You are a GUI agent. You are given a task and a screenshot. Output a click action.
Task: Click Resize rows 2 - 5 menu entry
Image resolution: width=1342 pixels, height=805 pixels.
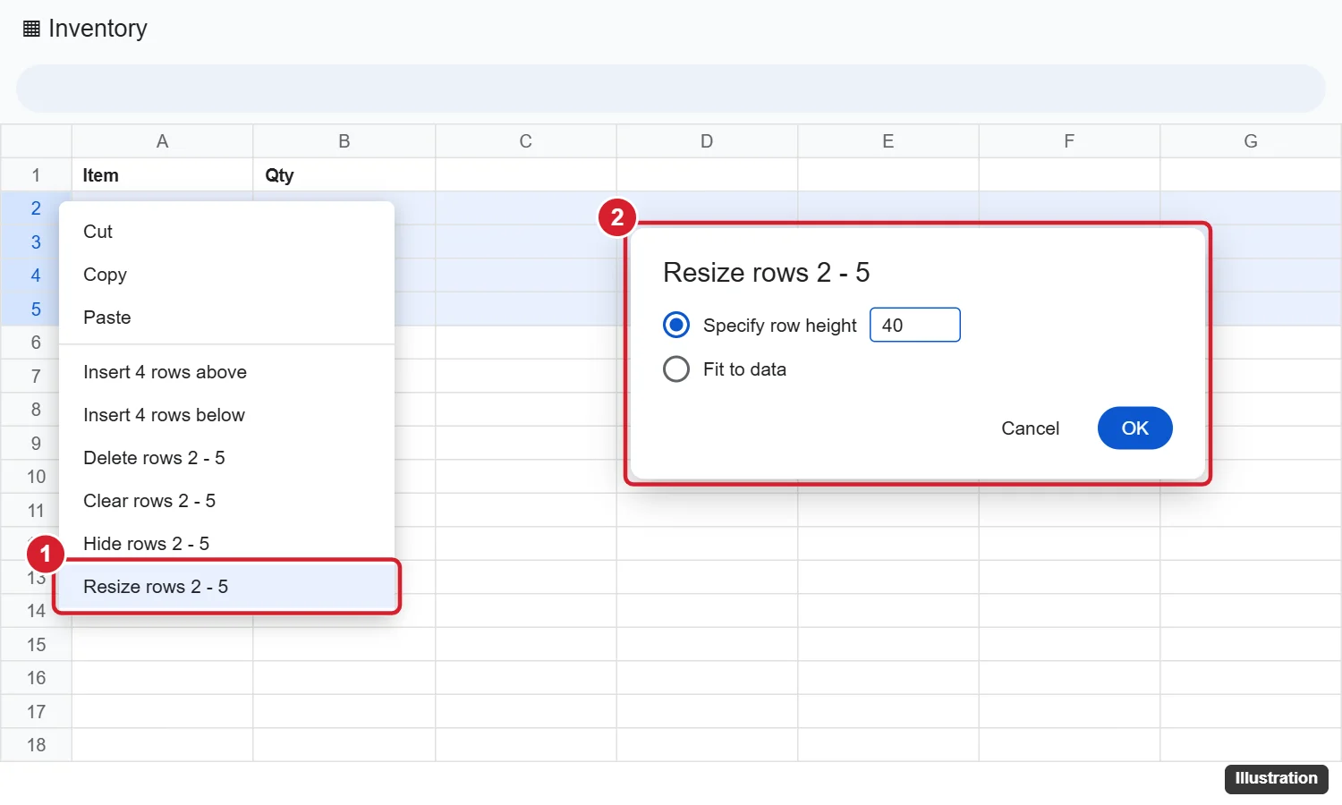(226, 587)
